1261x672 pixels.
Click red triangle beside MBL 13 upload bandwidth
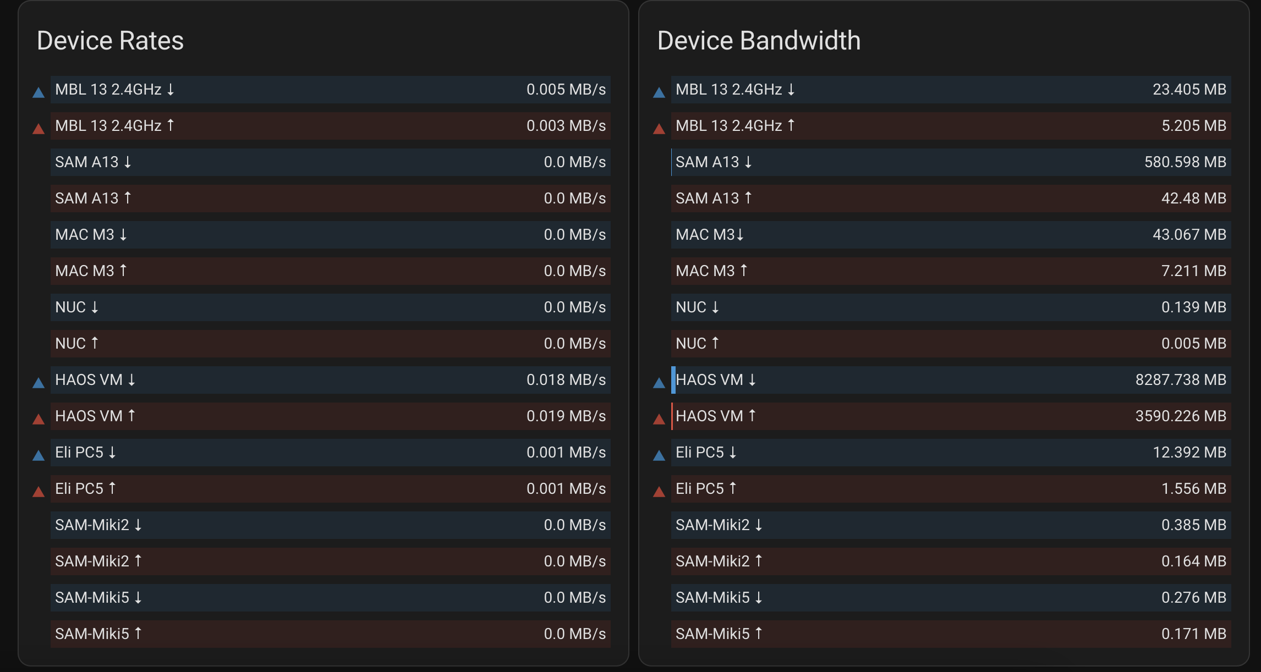tap(659, 129)
